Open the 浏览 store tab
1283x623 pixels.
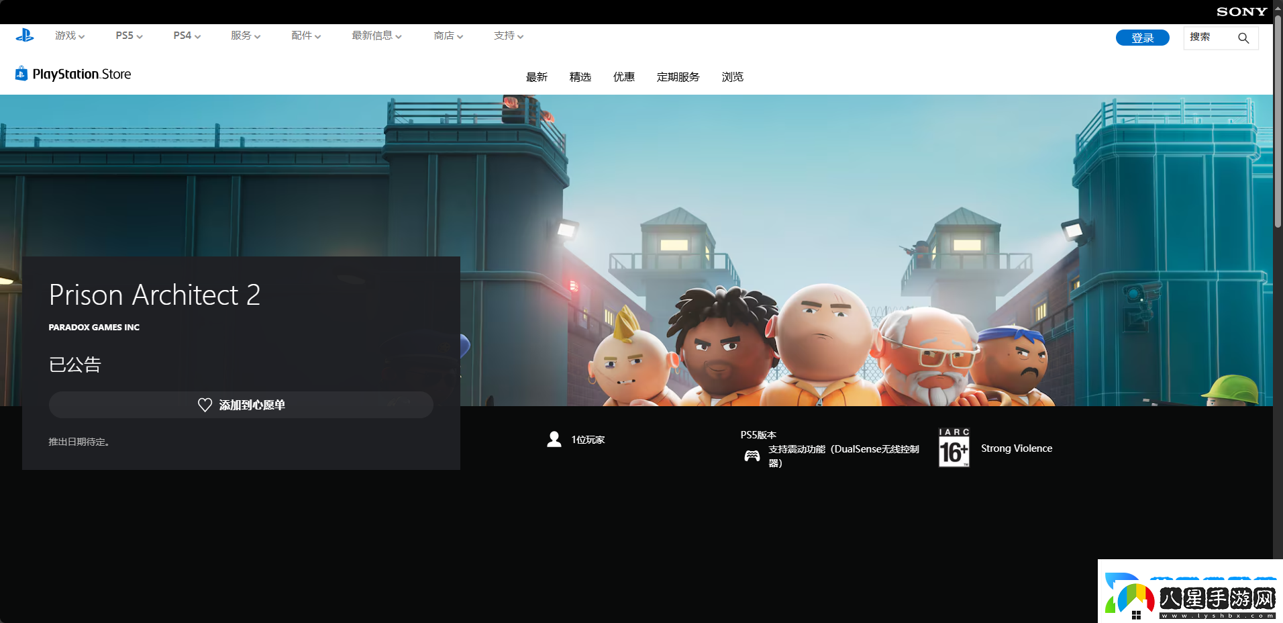[733, 77]
